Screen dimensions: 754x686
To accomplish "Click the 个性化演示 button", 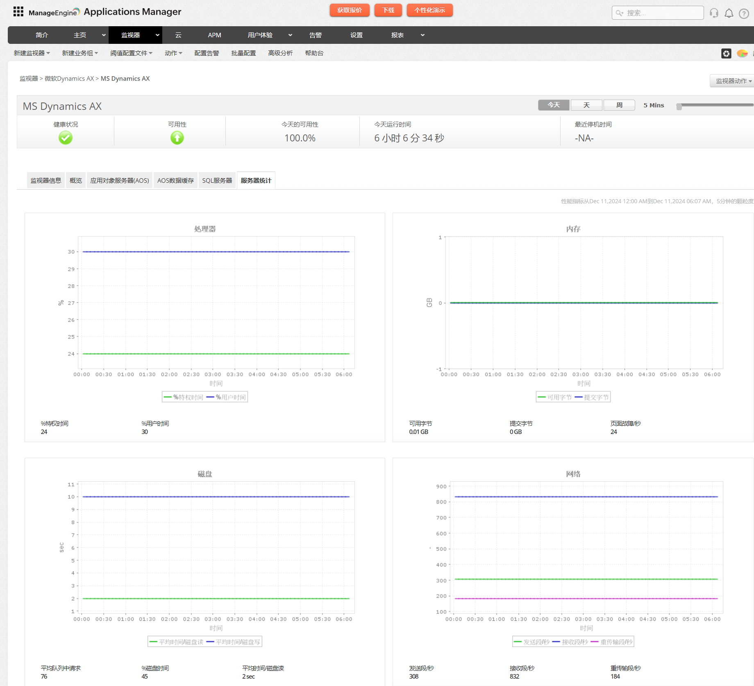I will click(430, 10).
